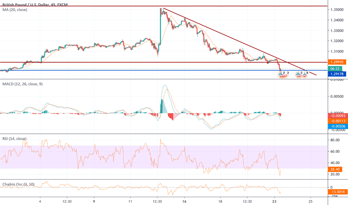
Task: Expand the MACD (12, 26, close, 9) legend
Action: [x=22, y=84]
